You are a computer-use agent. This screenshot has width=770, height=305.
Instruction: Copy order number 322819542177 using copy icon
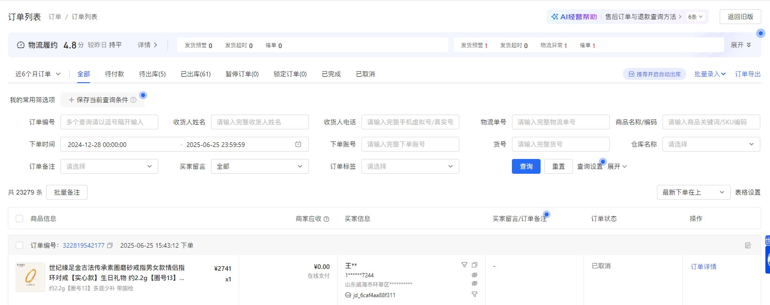110,245
